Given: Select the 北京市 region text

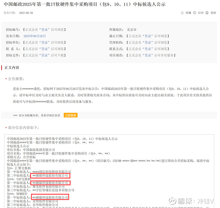Looking at the screenshot, I should point(132,30).
